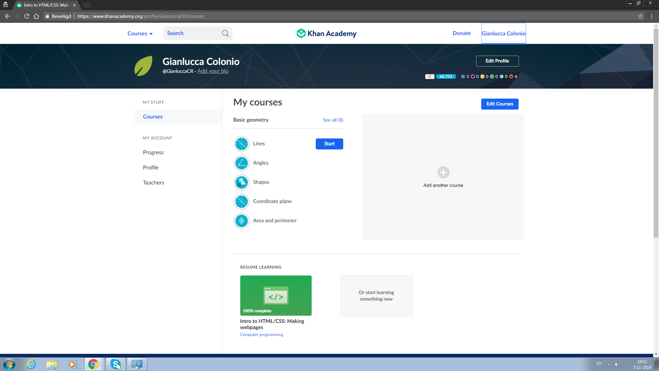Select Courses in the sidebar
659x371 pixels.
[x=178, y=117]
